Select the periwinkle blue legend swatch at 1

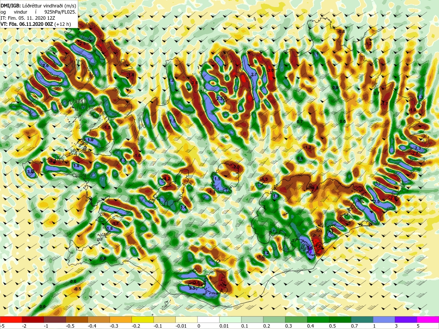tap(384, 319)
